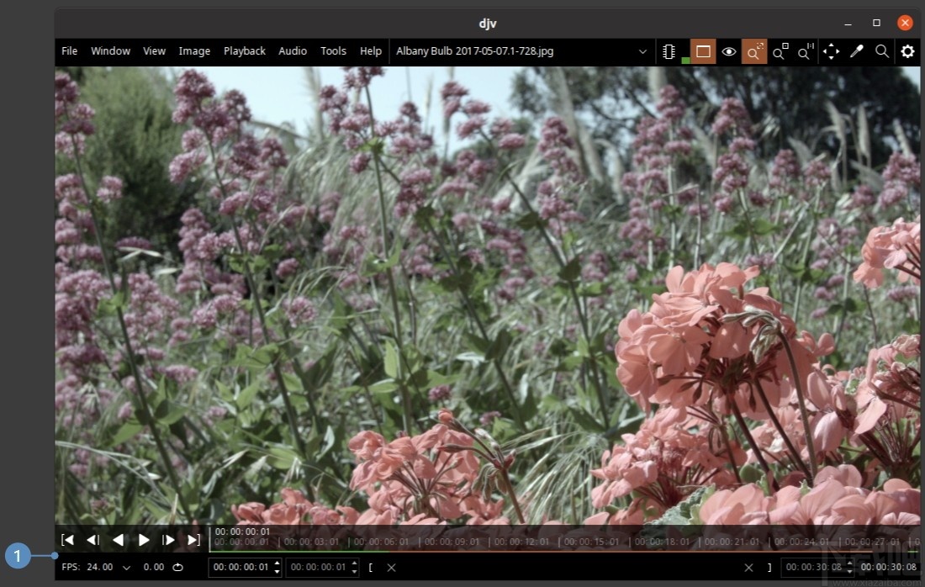
Task: Open the memory cache chip icon
Action: (x=669, y=52)
